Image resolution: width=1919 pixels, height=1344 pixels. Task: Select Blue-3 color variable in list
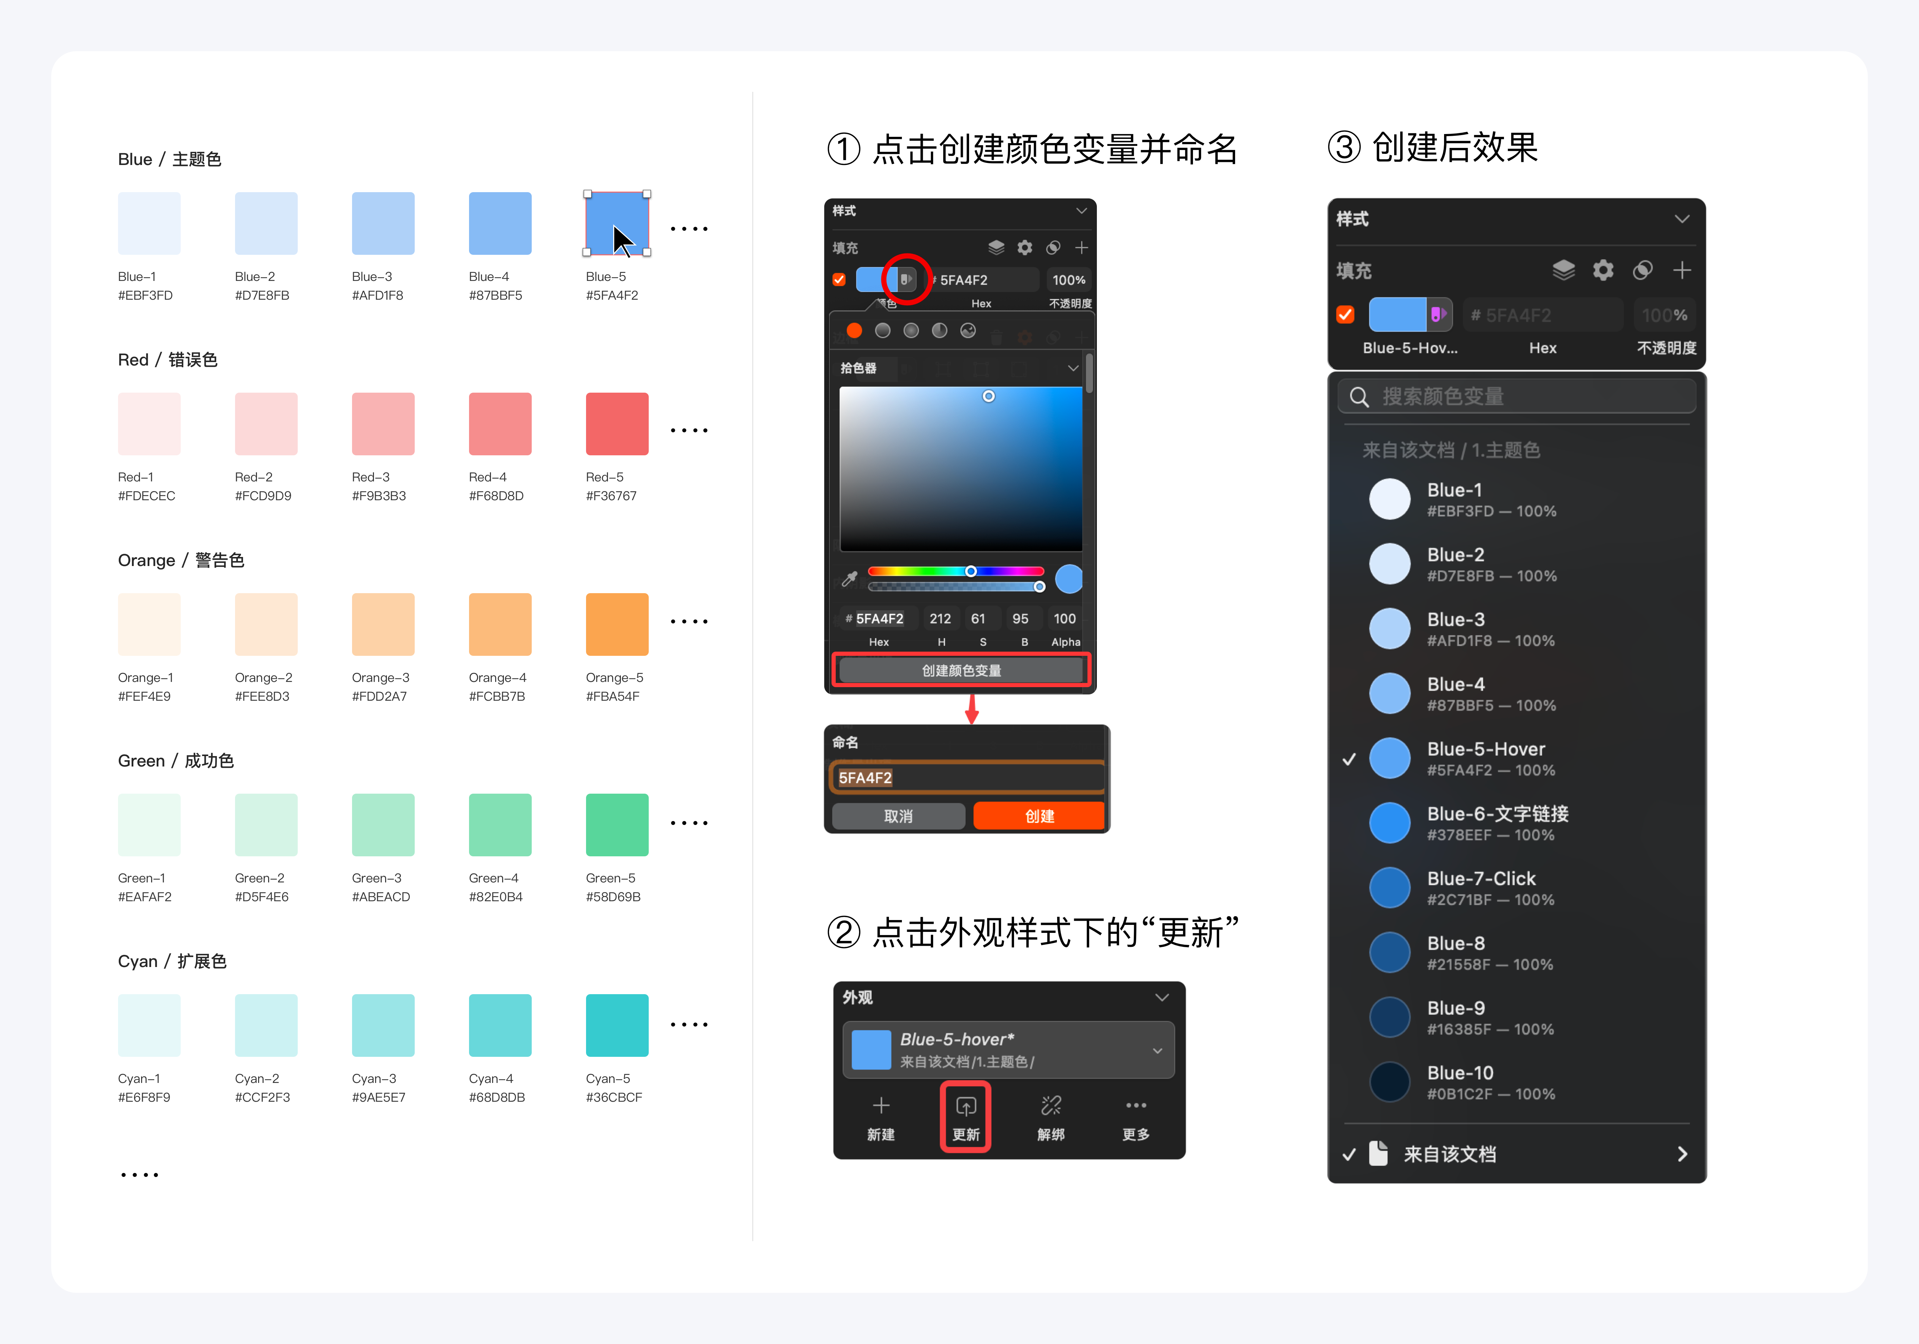tap(1516, 629)
